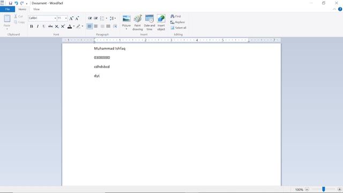Undo the last action
Screen dimensions: 343x193
(16, 3)
